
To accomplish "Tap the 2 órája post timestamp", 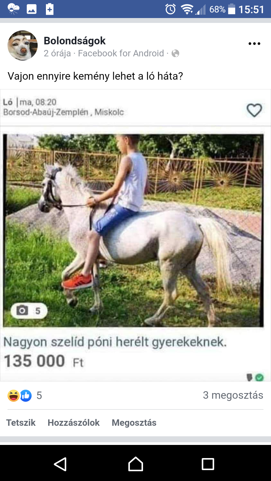I will click(57, 54).
